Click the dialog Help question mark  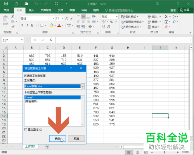click(71, 68)
